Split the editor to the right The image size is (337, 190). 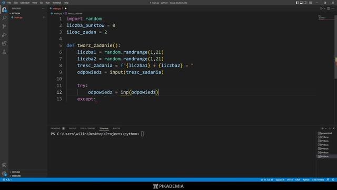(329, 8)
